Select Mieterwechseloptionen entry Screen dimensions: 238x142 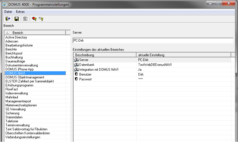35,105
